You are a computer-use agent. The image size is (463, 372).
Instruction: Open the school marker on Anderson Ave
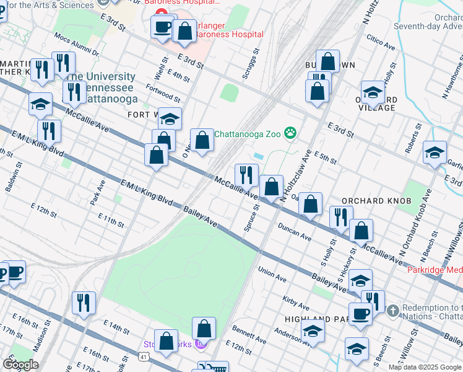tap(313, 333)
